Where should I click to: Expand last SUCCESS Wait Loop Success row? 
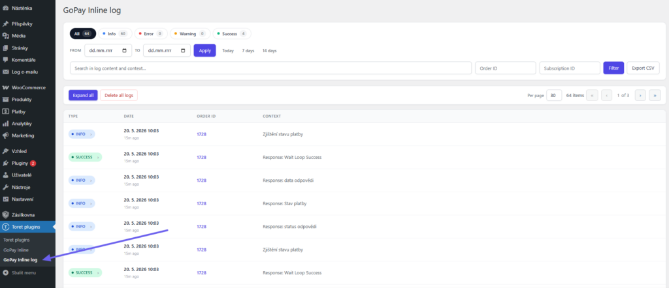85,272
